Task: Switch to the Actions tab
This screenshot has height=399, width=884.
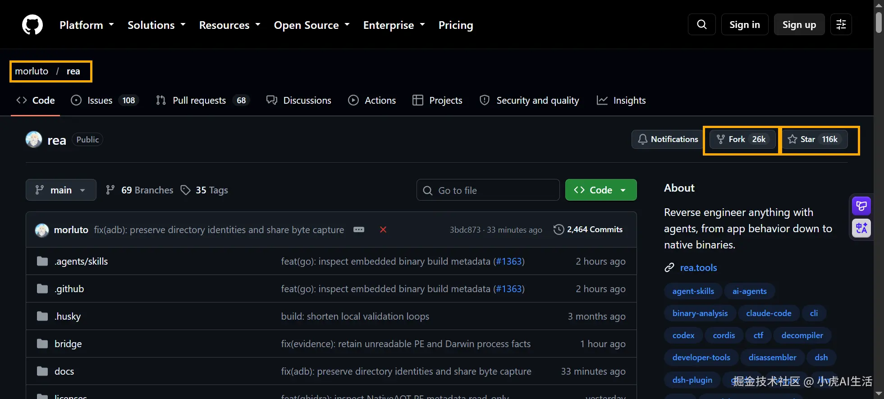Action: 372,100
